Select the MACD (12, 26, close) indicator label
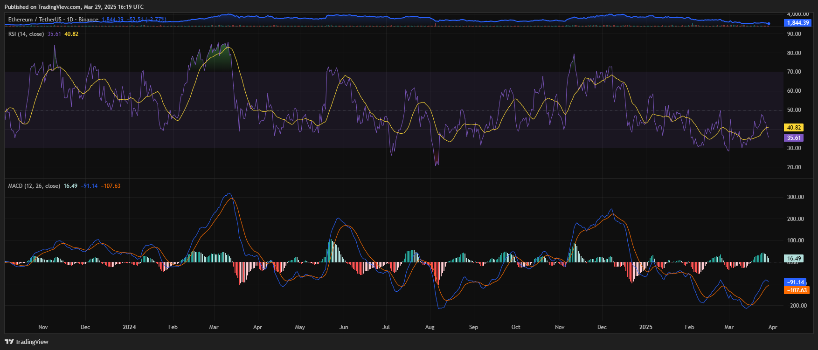Screen dimensions: 818x350 point(34,186)
